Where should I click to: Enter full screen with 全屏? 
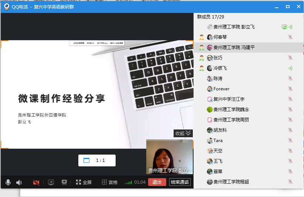click(83, 182)
